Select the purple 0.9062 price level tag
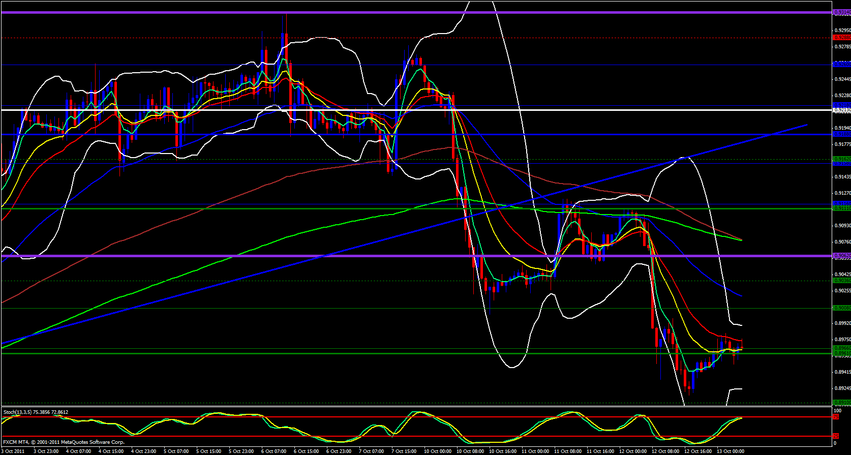The image size is (851, 455). click(841, 255)
